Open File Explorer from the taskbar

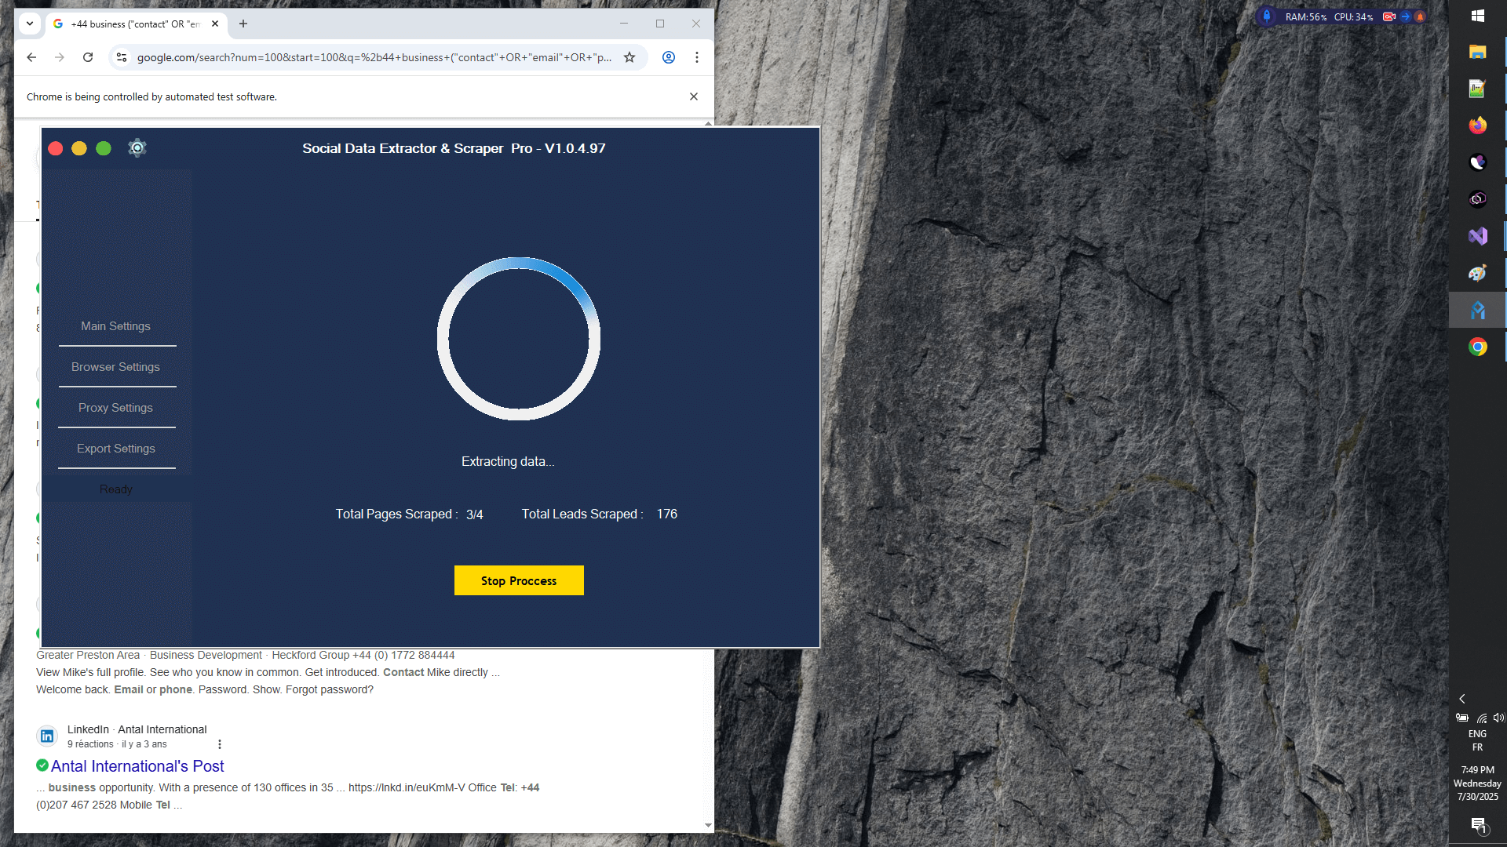1477,52
